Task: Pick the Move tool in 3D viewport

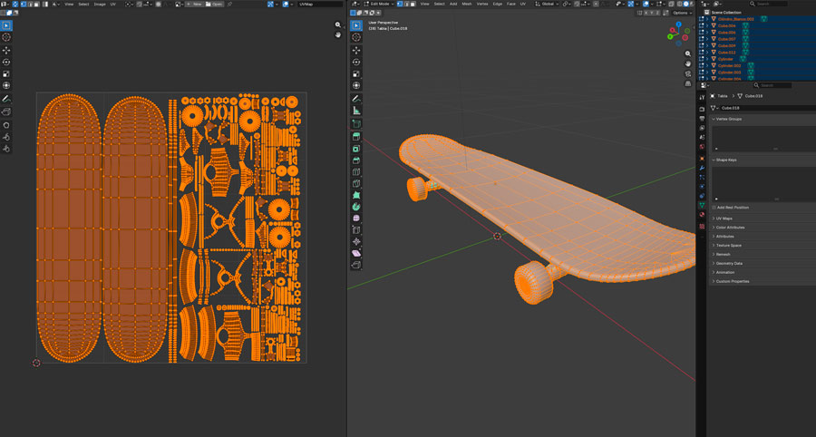Action: [x=356, y=51]
